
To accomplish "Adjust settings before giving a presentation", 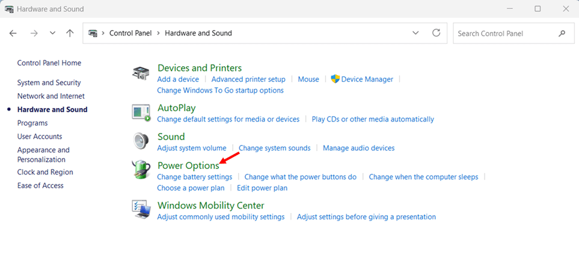I will (366, 216).
